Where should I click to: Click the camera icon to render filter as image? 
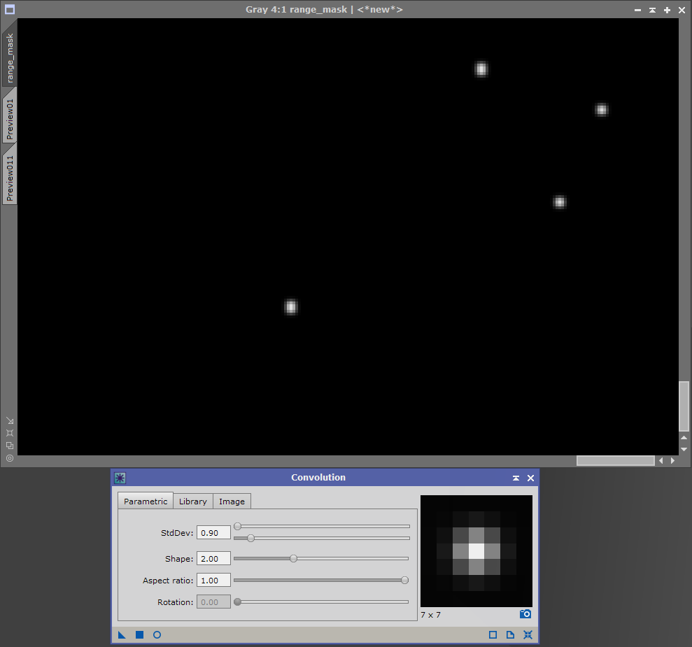point(525,614)
